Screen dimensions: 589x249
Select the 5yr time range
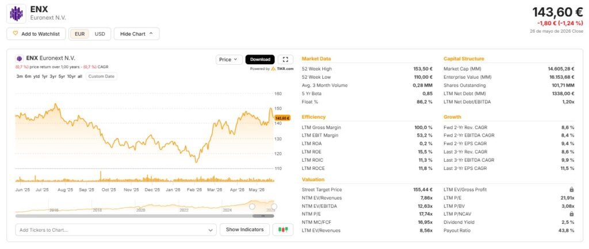[62, 76]
